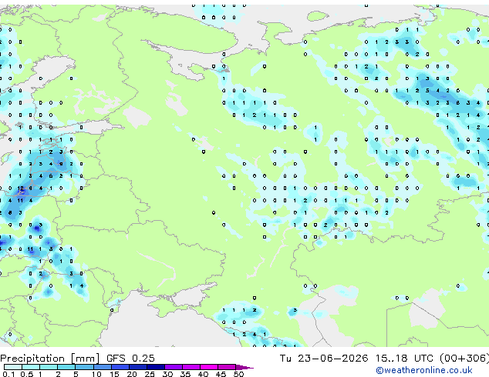Pick the 10–15 mm blue legend swatch
The height and width of the screenshot is (377, 489).
click(x=102, y=367)
